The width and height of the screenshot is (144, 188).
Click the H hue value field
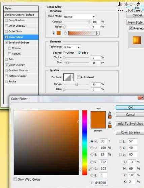click(x=103, y=141)
